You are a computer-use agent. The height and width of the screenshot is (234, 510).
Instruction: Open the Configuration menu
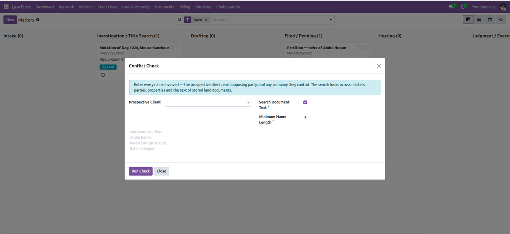point(228,7)
